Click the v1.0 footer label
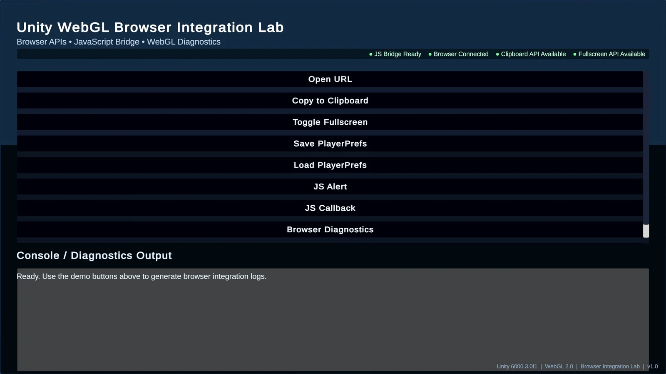Viewport: 666px width, 374px height. pos(653,367)
